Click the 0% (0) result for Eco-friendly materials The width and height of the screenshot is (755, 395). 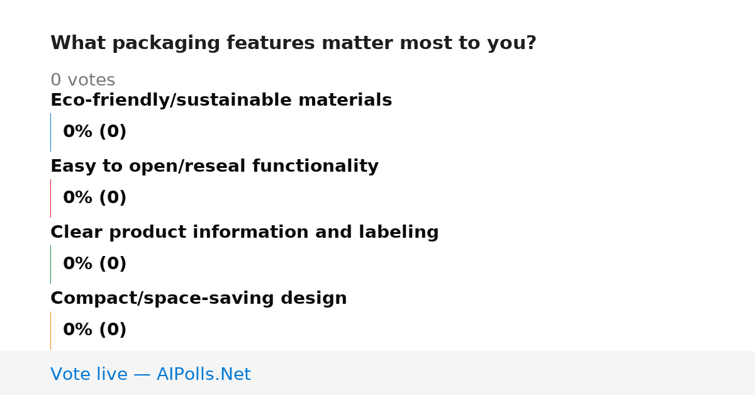95,132
